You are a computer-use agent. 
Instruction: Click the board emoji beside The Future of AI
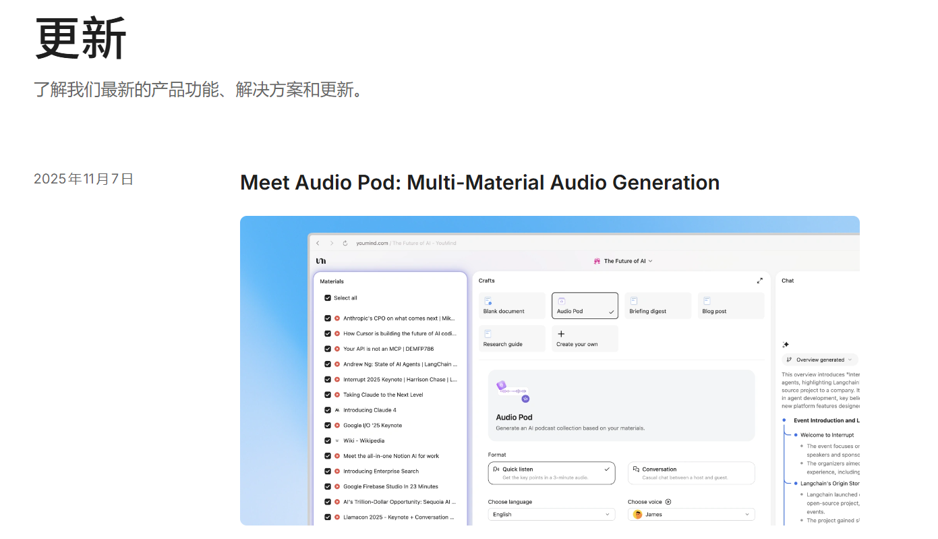(597, 261)
